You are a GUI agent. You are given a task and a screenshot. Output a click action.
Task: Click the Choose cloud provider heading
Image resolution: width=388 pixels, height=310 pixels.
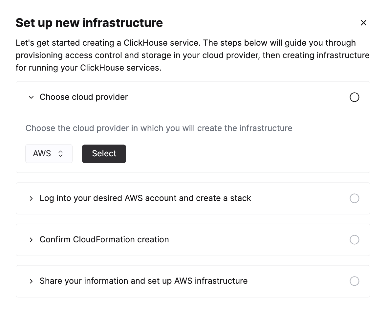[x=84, y=97]
